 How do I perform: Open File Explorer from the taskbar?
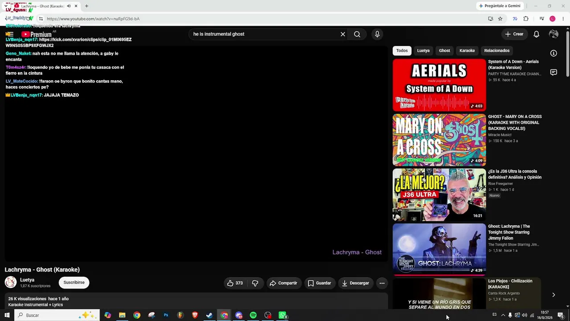[x=122, y=315]
